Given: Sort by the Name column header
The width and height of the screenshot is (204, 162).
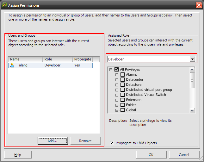Looking at the screenshot, I should (26, 59).
